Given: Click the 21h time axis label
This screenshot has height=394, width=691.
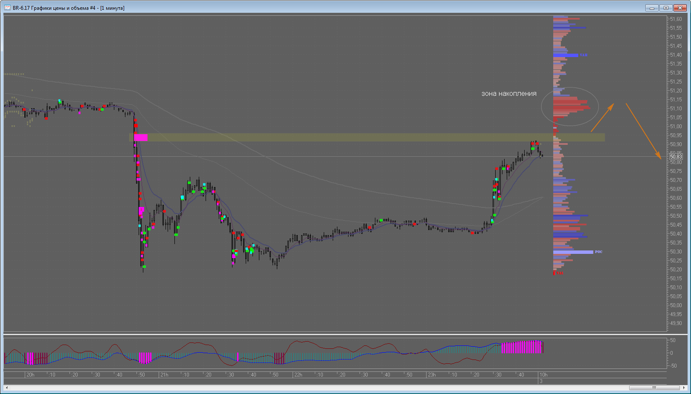Looking at the screenshot, I should click(x=164, y=375).
